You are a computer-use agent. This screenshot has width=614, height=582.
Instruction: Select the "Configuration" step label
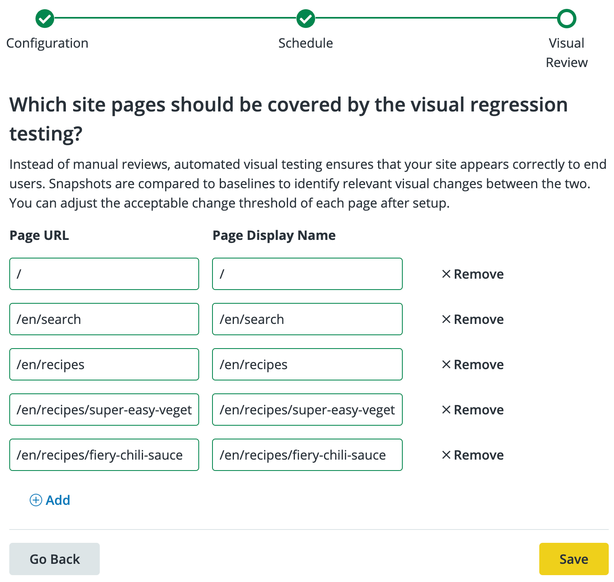47,43
